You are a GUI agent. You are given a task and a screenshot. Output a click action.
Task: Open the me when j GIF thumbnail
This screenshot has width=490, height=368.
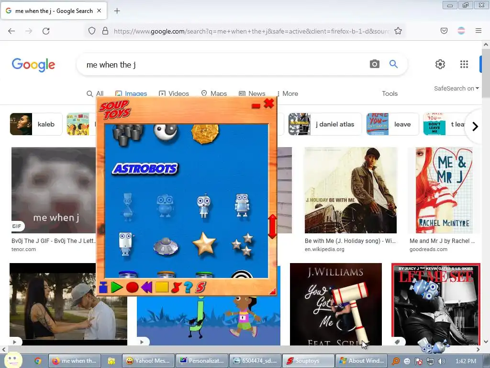coord(54,190)
